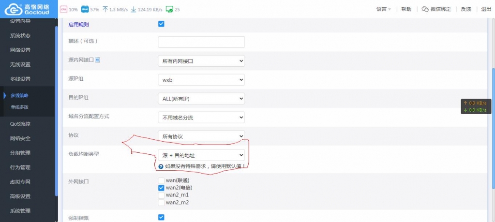Viewport: 495px width, 222px height.
Task: Open 无线设置 in the sidebar
Action: [20, 65]
